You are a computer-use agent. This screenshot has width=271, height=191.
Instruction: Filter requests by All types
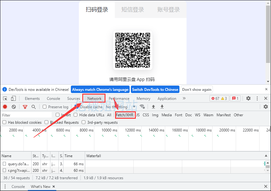click(x=109, y=115)
